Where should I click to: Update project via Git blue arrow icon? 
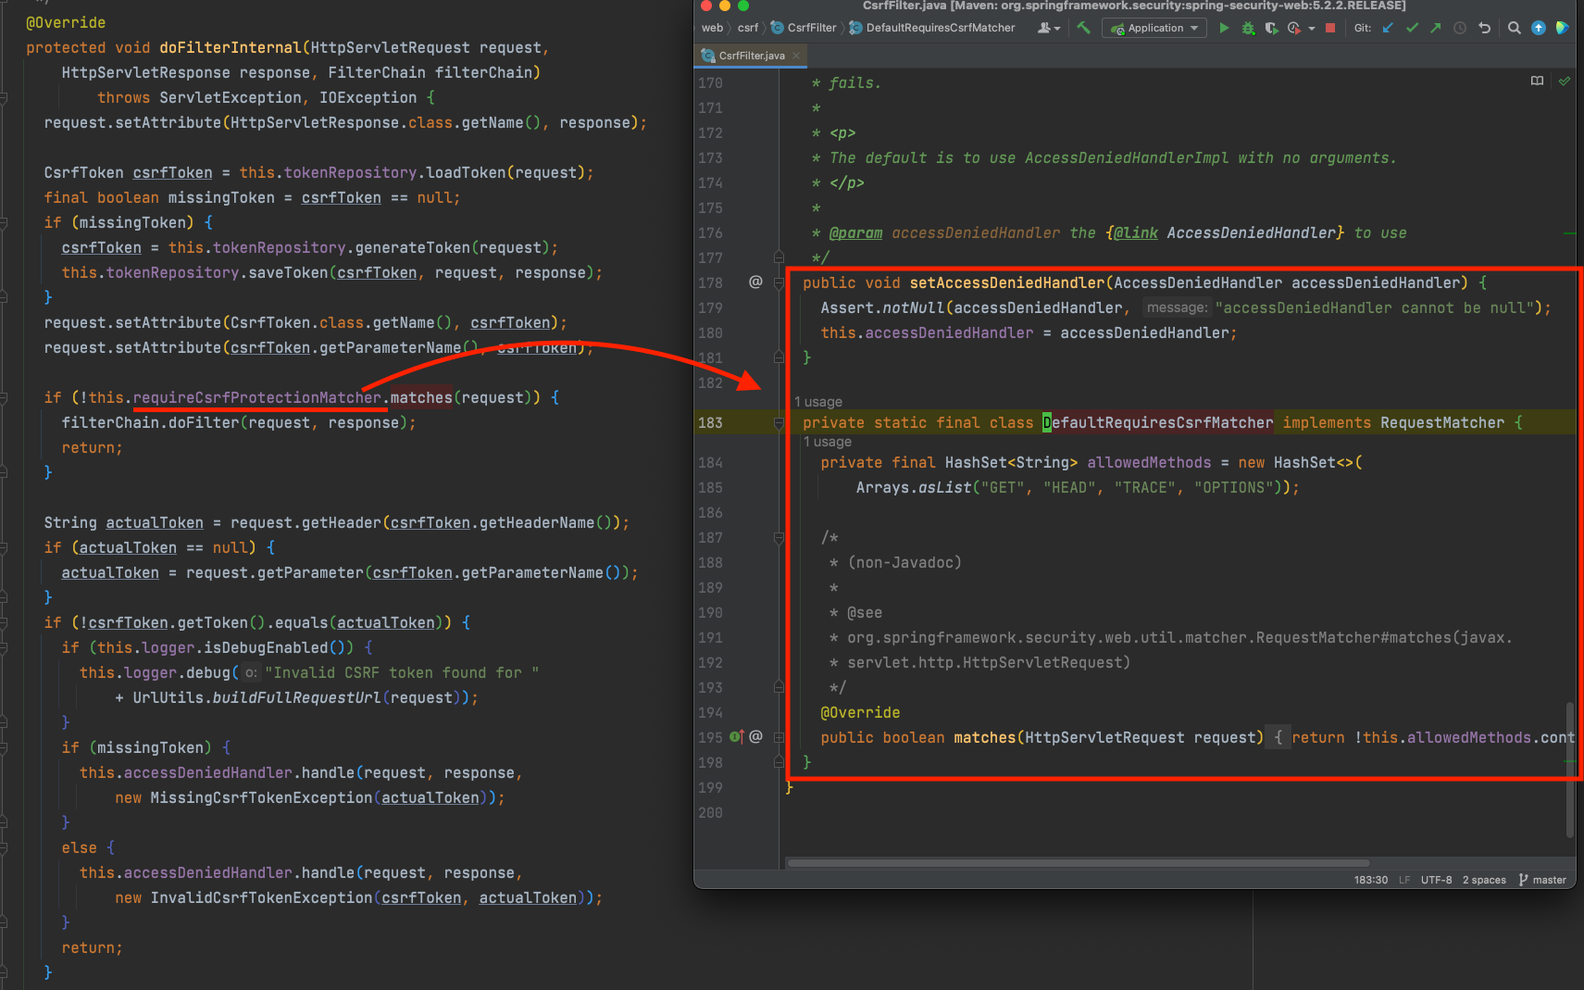[1388, 28]
